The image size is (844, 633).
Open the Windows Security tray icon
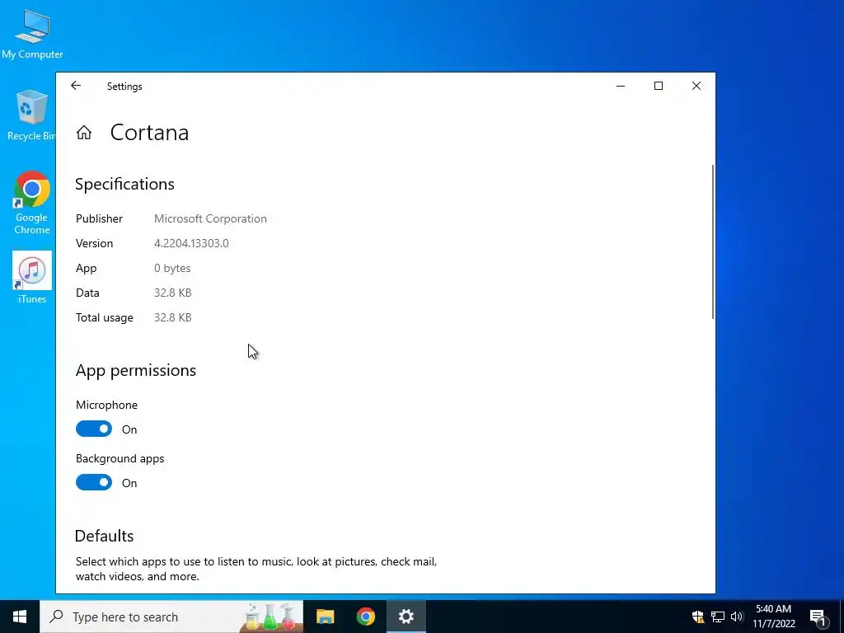click(x=698, y=617)
